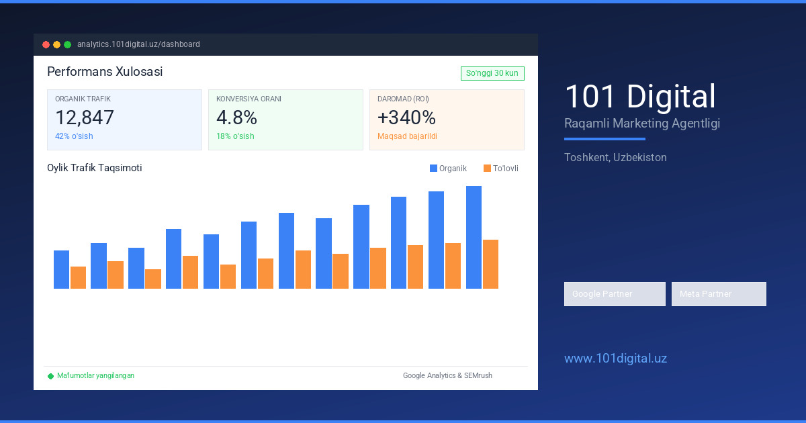Click the tallest blue Organik bar in chart

click(474, 237)
